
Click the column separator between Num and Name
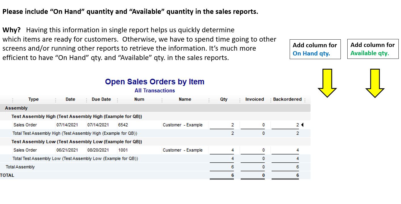click(162, 99)
